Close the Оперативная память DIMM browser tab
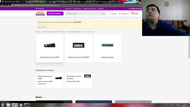This screenshot has height=107, width=190. click(x=23, y=2)
